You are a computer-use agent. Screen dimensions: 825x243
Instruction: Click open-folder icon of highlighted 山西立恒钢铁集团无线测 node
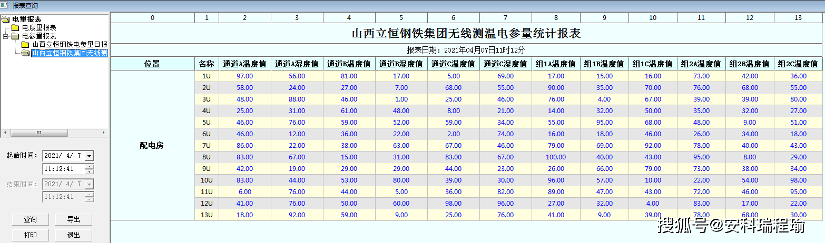pyautogui.click(x=25, y=53)
